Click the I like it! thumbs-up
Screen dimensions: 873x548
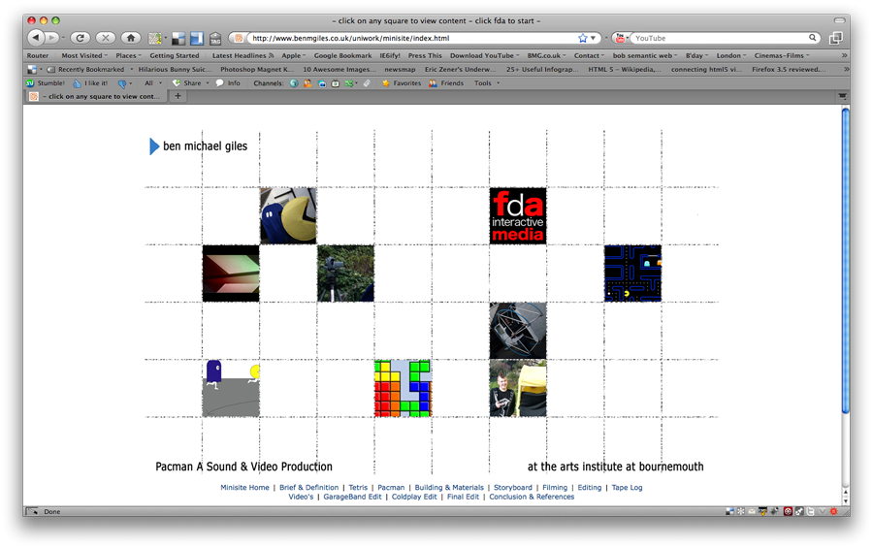point(90,83)
